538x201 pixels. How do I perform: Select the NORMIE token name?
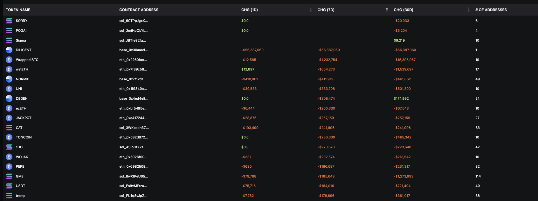[x=23, y=79]
